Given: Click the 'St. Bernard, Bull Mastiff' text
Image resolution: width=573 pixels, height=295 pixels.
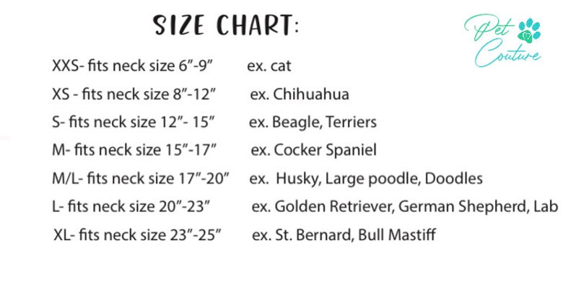Looking at the screenshot, I should pyautogui.click(x=355, y=234).
